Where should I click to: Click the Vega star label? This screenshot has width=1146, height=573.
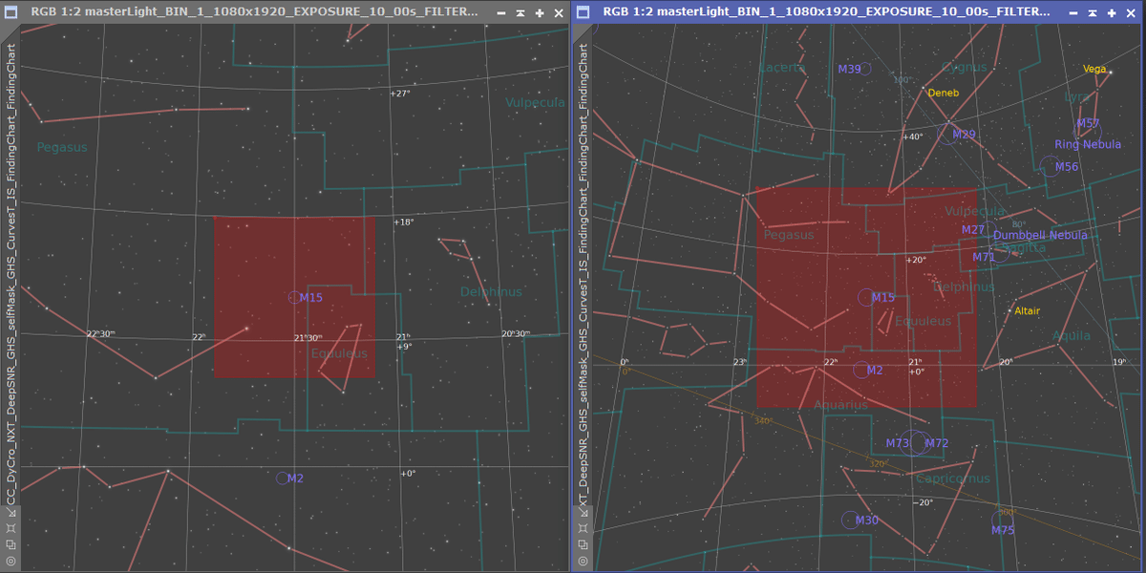coord(1095,69)
